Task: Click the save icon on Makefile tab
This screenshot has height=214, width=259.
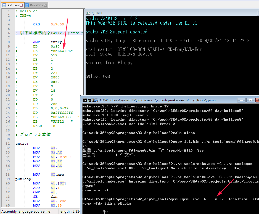Action: point(27,5)
